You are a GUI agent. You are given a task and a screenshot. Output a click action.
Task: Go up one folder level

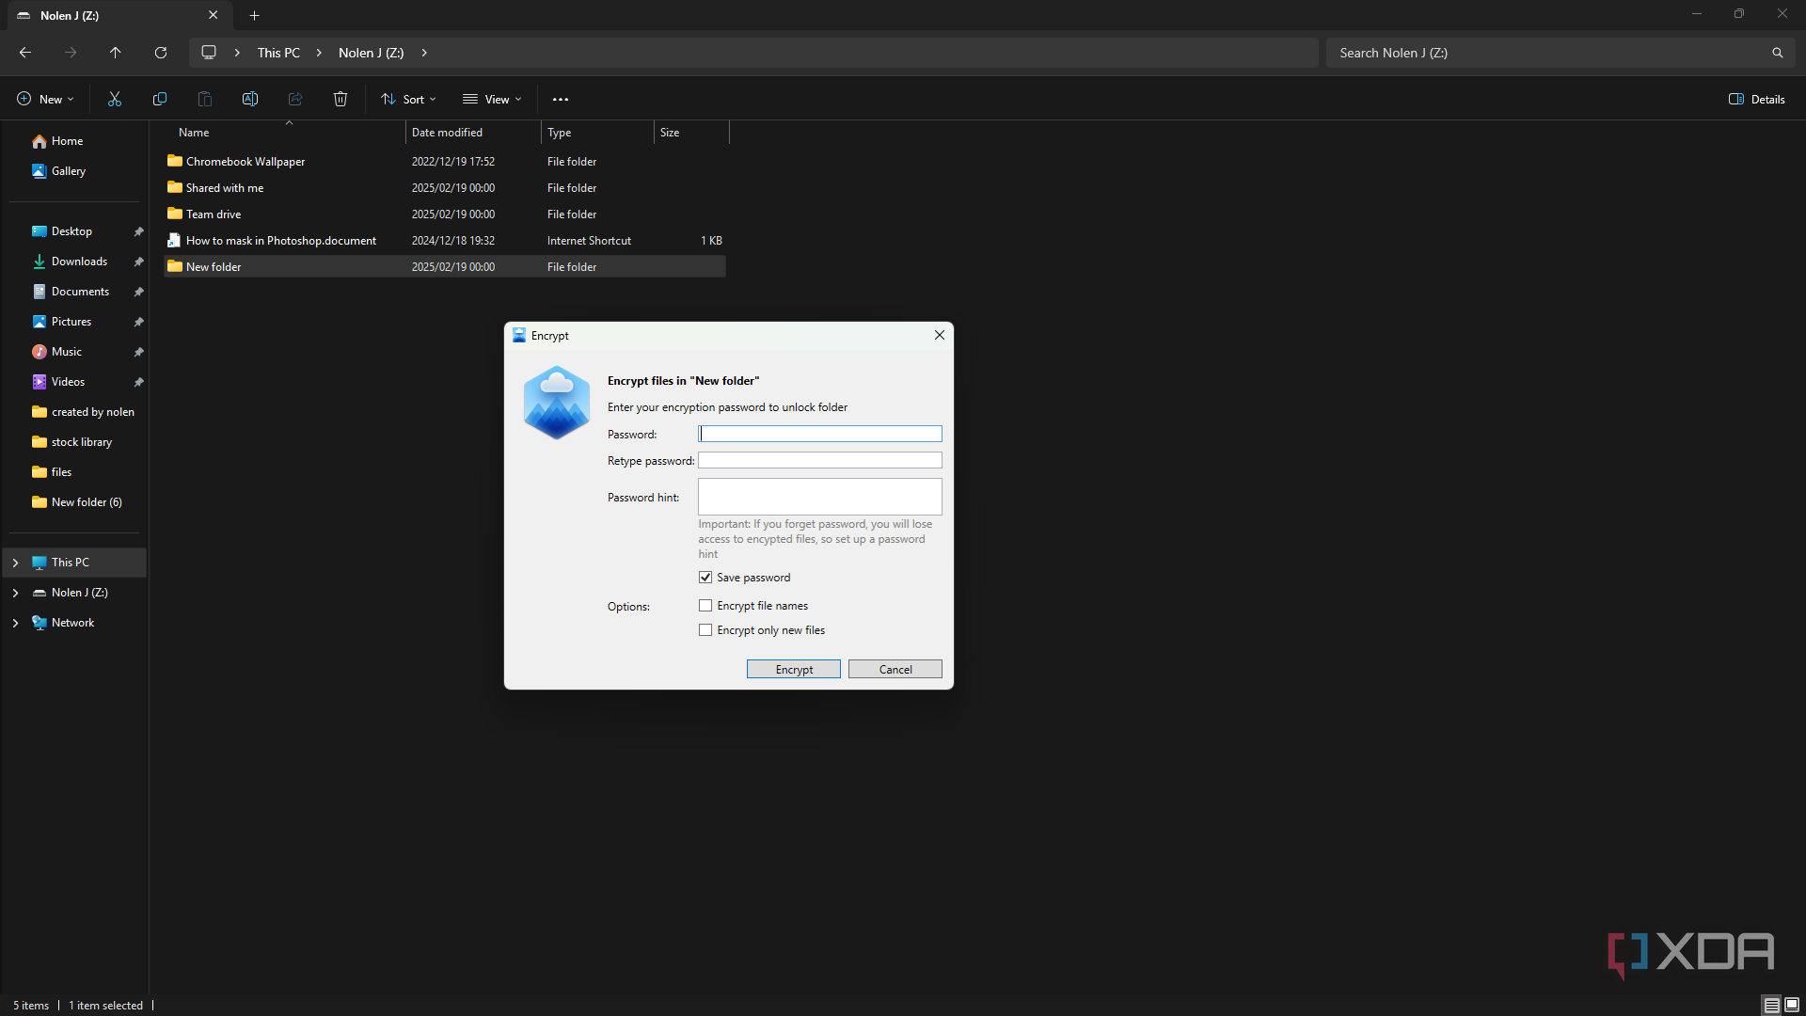point(116,53)
